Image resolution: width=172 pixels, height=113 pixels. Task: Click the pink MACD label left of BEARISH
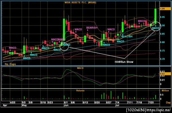click(78, 30)
